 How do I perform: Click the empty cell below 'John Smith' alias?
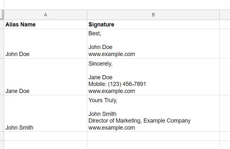pos(45,136)
